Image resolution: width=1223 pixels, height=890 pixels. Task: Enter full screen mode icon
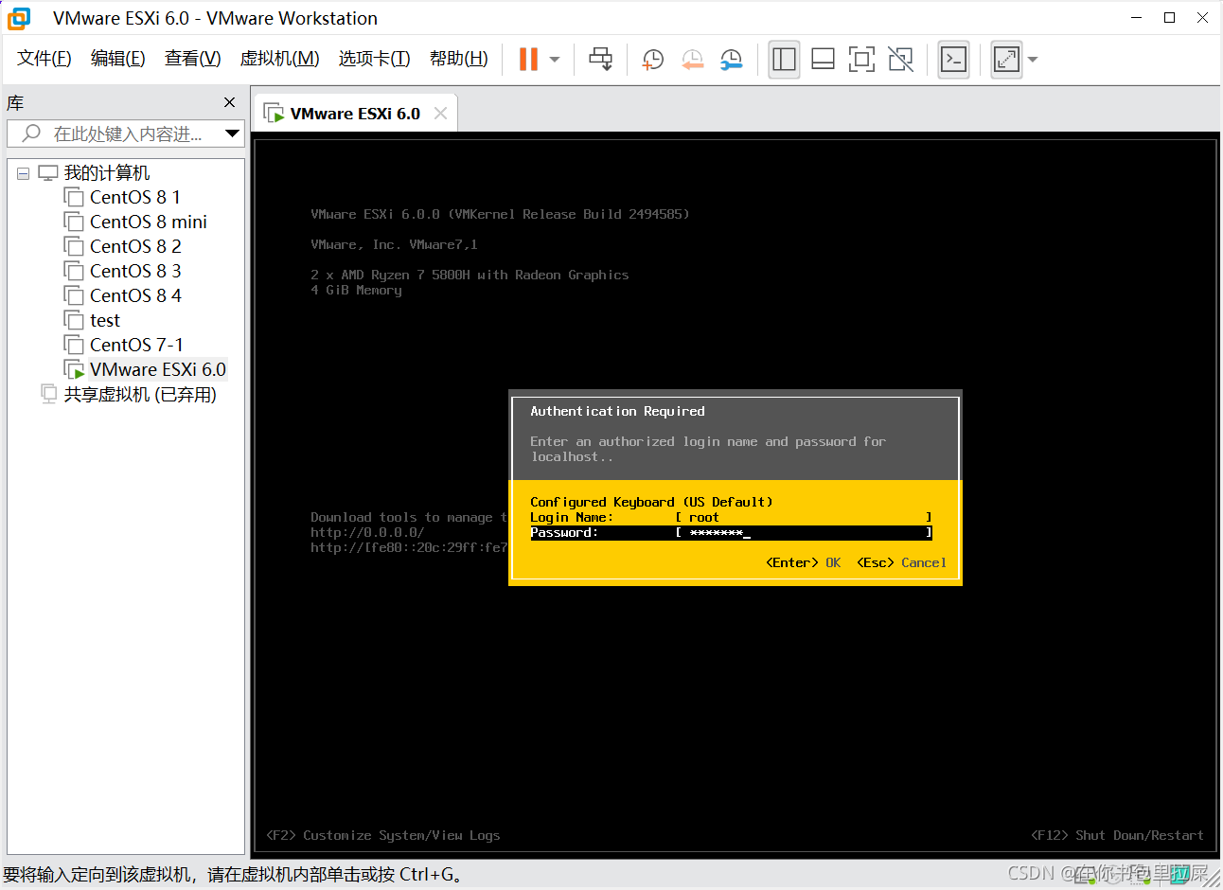(x=861, y=60)
